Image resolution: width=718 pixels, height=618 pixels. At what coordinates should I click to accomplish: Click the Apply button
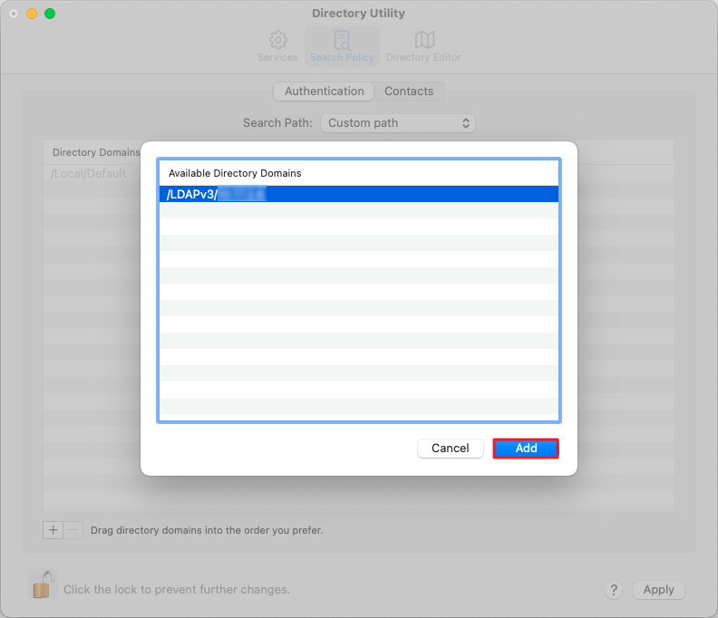coord(658,590)
